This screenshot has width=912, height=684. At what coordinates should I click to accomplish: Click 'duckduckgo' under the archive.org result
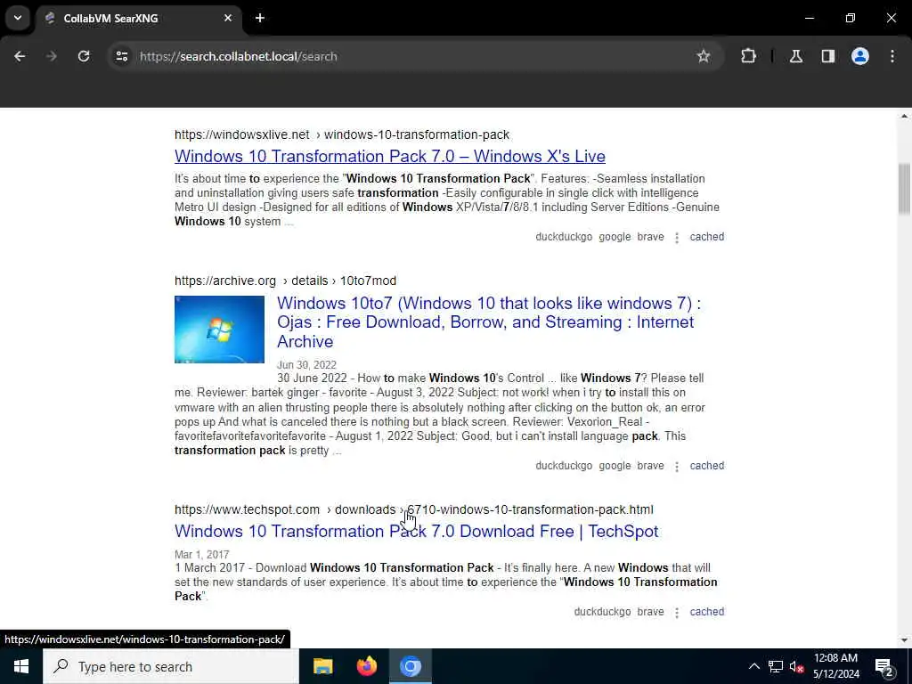tap(564, 466)
